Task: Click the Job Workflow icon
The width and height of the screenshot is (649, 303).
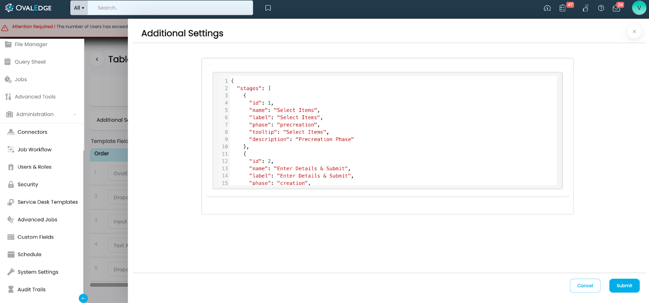Action: 11,149
